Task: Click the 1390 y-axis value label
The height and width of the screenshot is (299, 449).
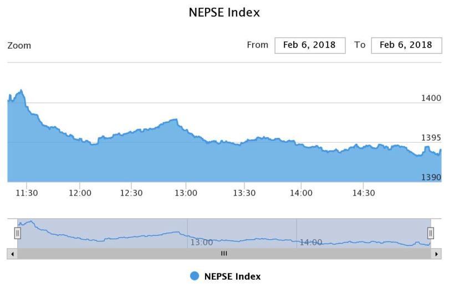Action: coord(431,178)
